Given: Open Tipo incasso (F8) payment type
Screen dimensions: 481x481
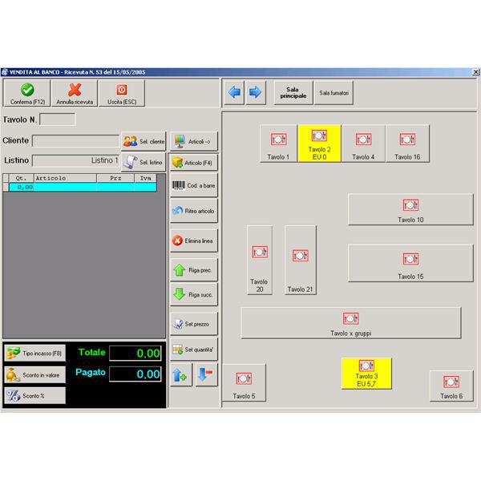Looking at the screenshot, I should 35,353.
